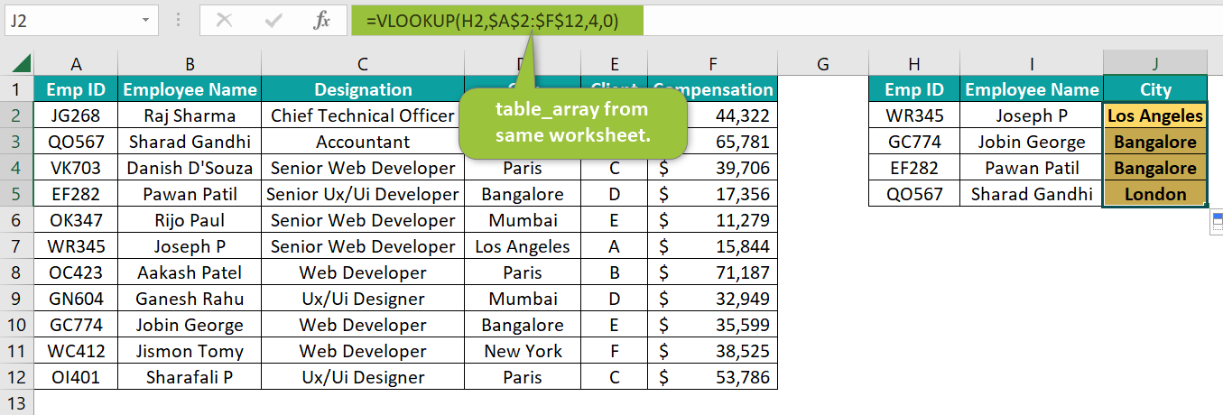Click cell Senior Ux/Ui Developer
This screenshot has width=1223, height=415.
363,194
